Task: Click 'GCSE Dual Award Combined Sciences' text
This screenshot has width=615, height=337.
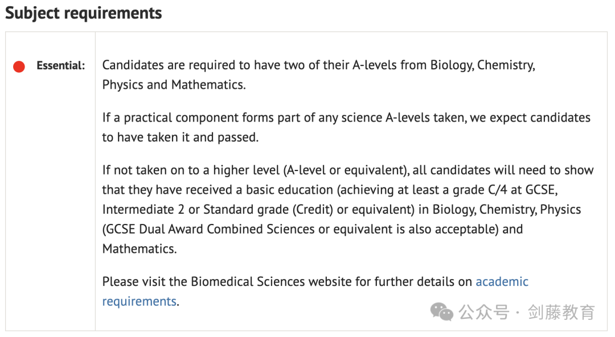Action: [x=211, y=229]
